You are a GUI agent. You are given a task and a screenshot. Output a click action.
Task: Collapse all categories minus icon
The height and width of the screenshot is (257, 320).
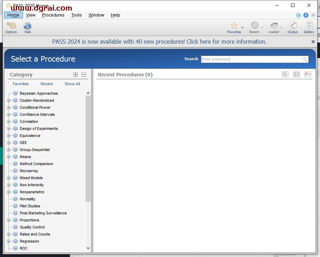coord(84,75)
